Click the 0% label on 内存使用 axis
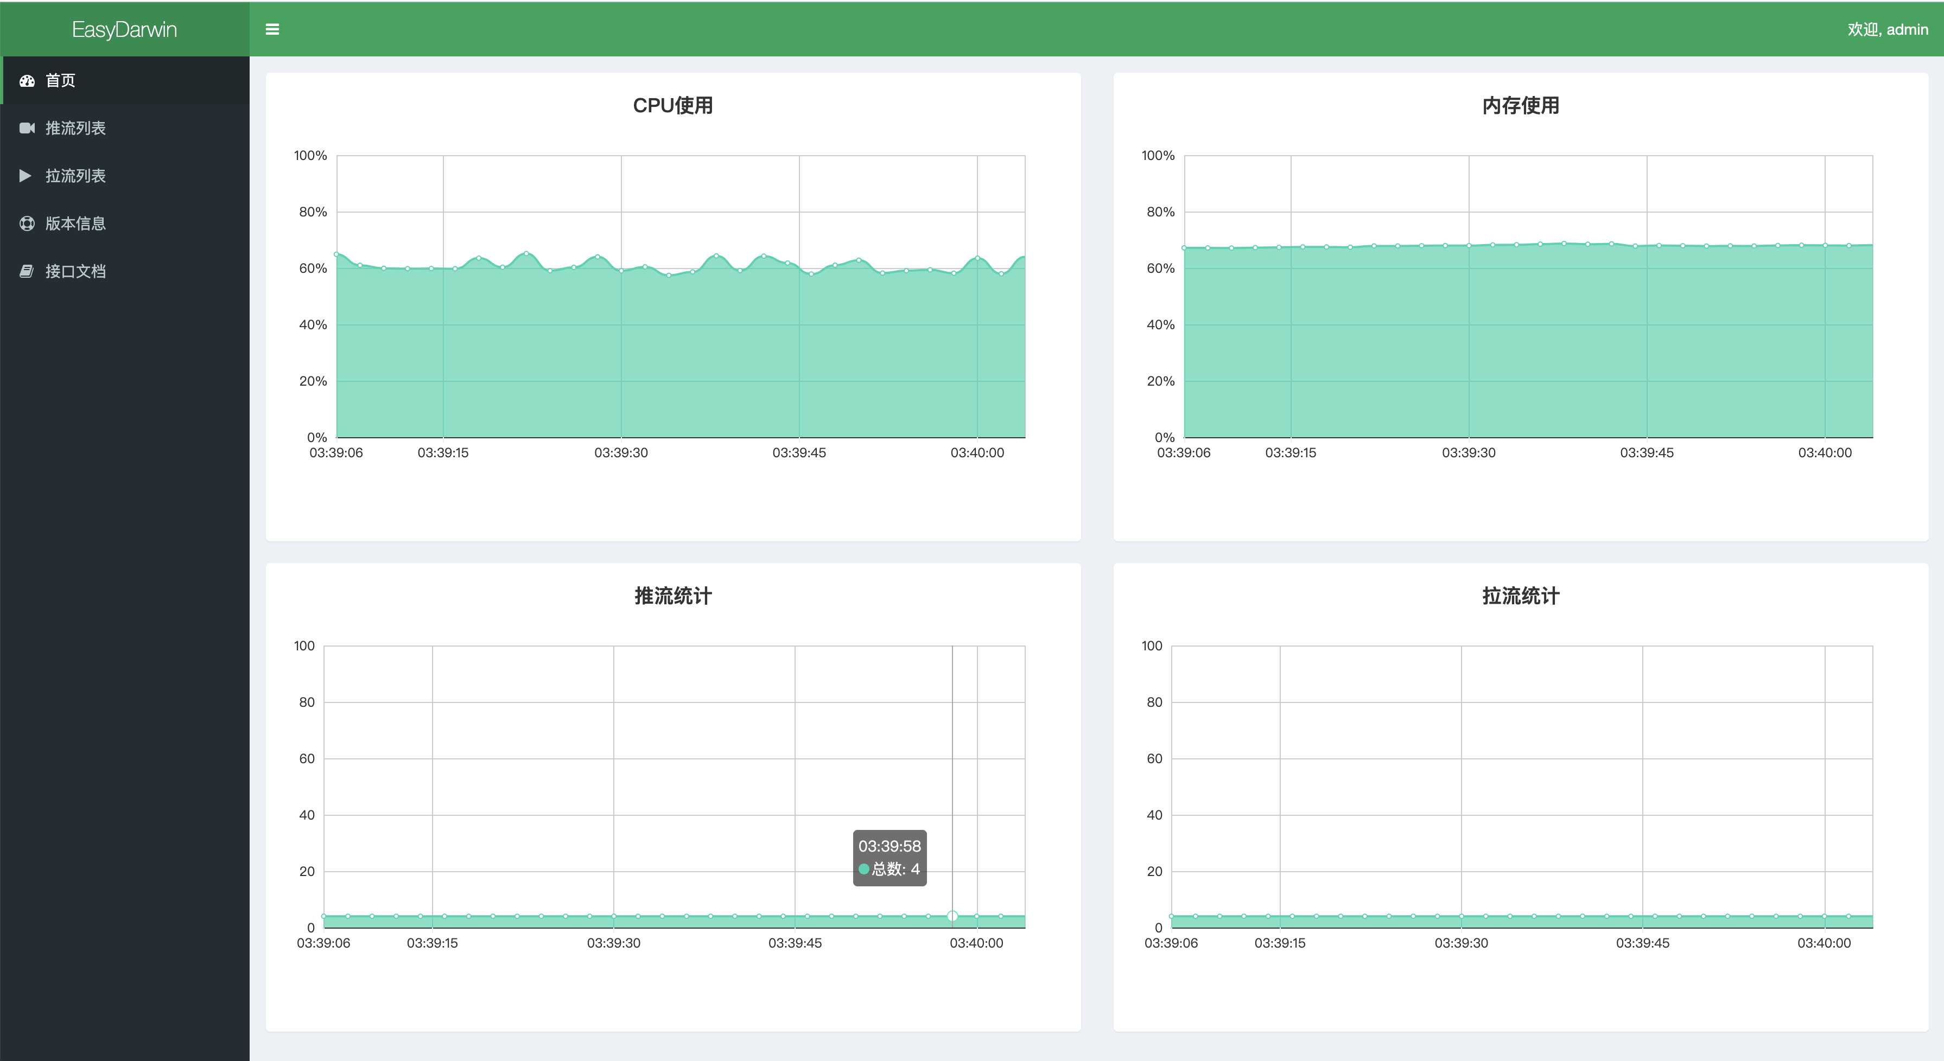1944x1061 pixels. click(1165, 437)
